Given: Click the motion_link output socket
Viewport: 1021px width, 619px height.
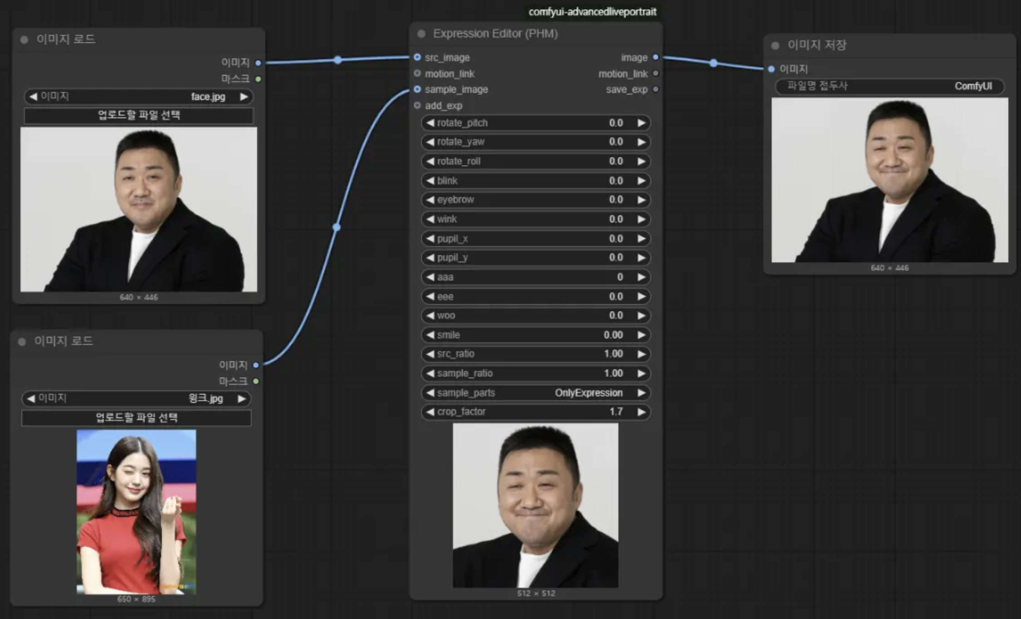Looking at the screenshot, I should tap(656, 73).
